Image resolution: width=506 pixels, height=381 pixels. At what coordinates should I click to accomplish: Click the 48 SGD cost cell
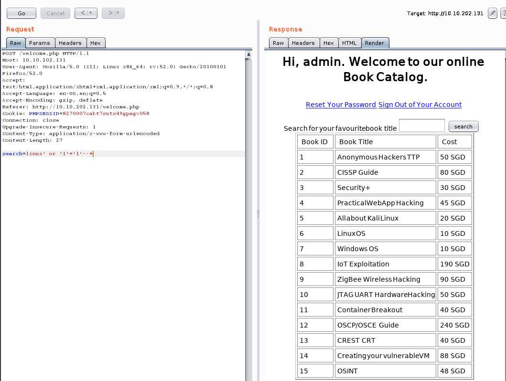click(455, 371)
